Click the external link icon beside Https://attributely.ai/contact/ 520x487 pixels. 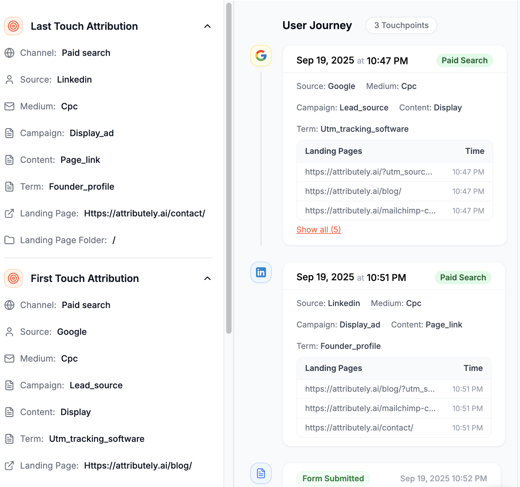click(9, 213)
